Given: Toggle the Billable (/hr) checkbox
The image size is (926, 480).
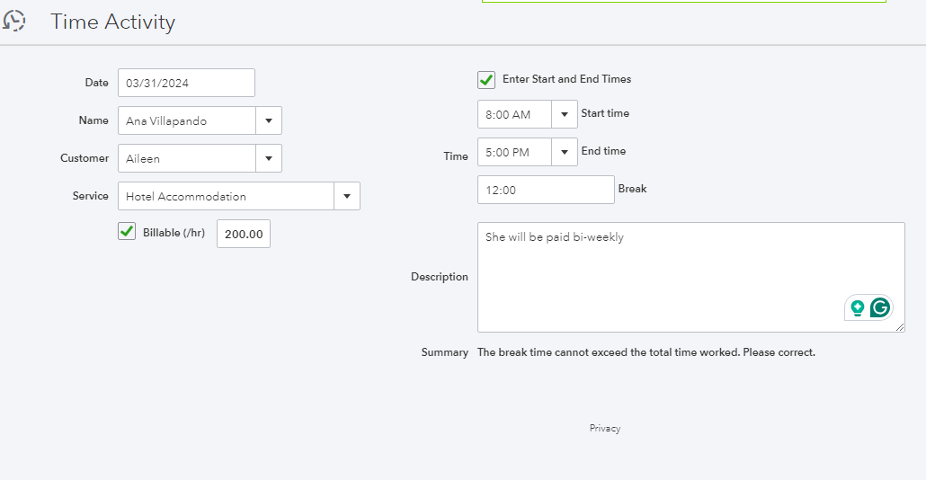Looking at the screenshot, I should coord(127,232).
